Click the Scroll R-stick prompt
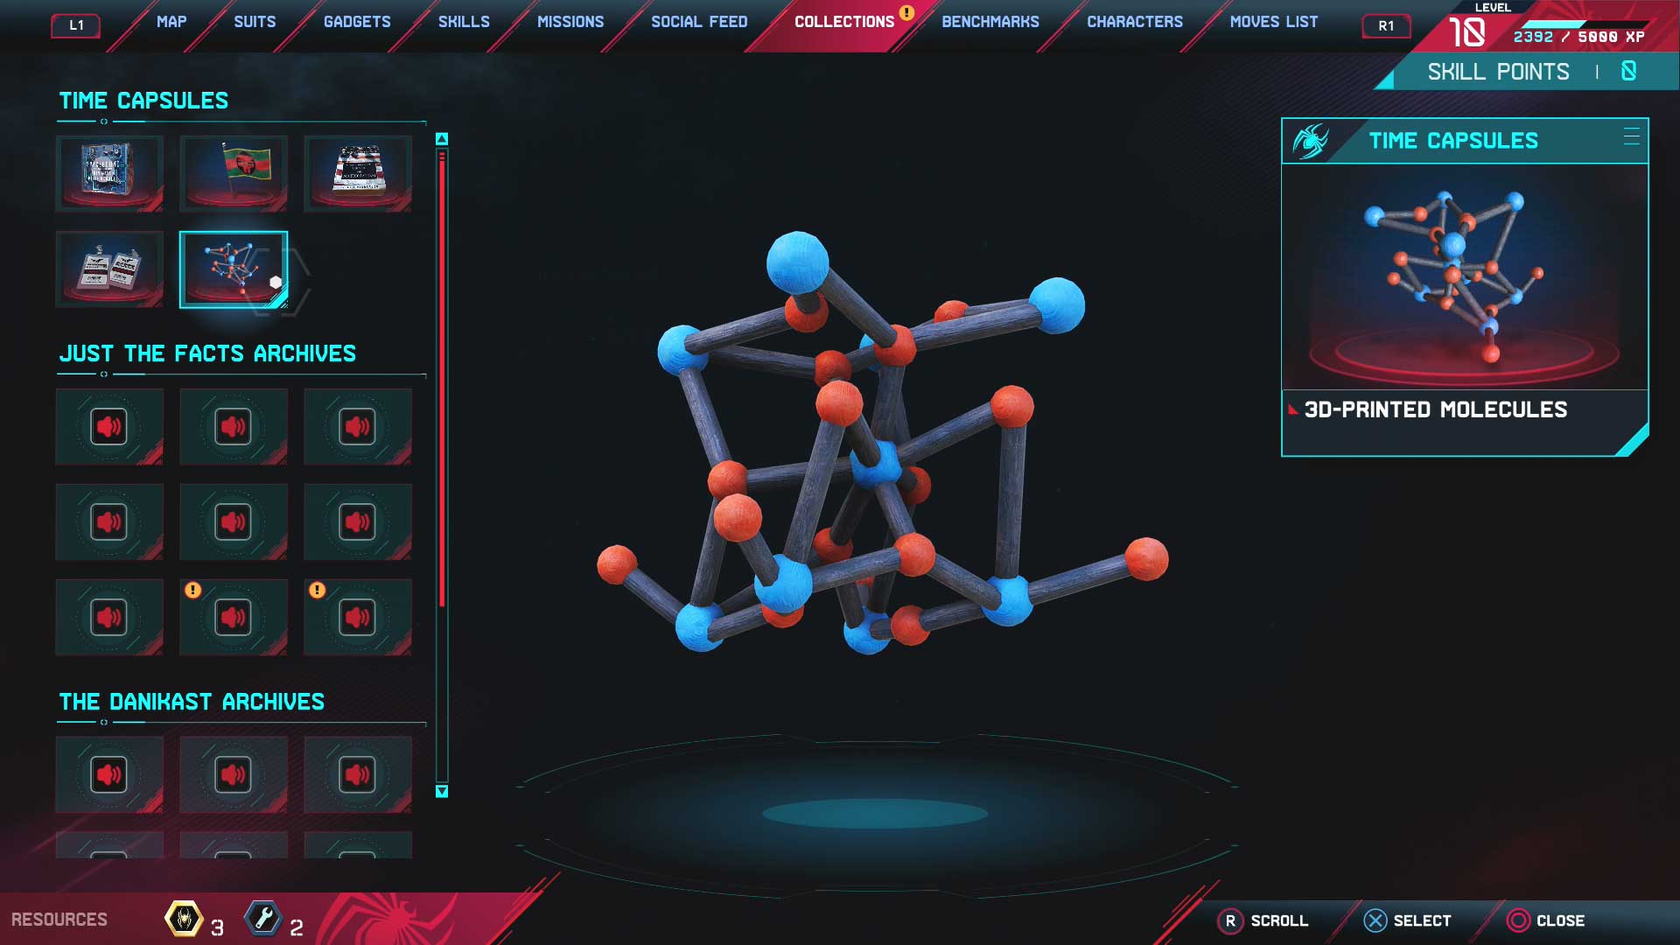The image size is (1680, 945). coord(1263,920)
